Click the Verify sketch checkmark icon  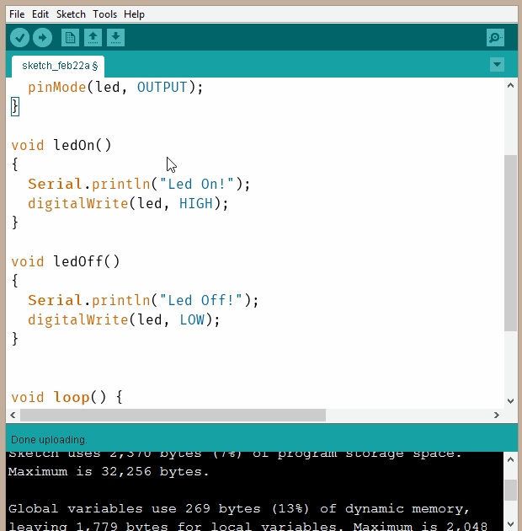(x=19, y=38)
